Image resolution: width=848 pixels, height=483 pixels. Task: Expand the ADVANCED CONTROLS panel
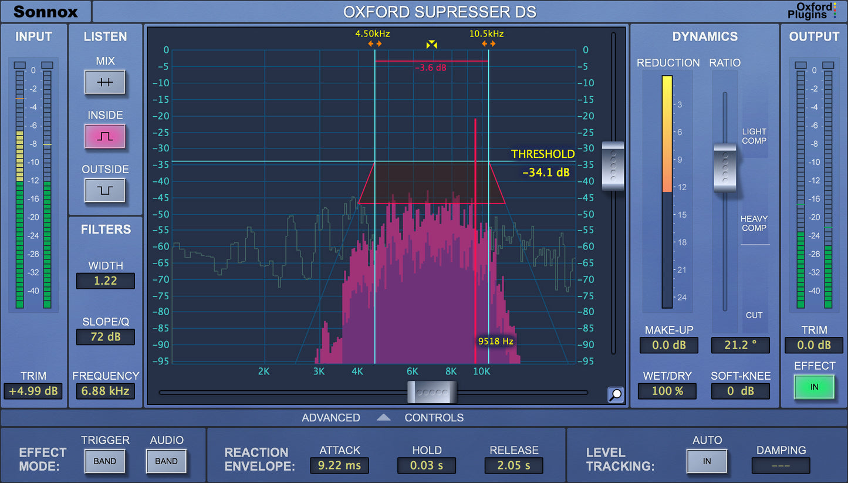point(384,417)
